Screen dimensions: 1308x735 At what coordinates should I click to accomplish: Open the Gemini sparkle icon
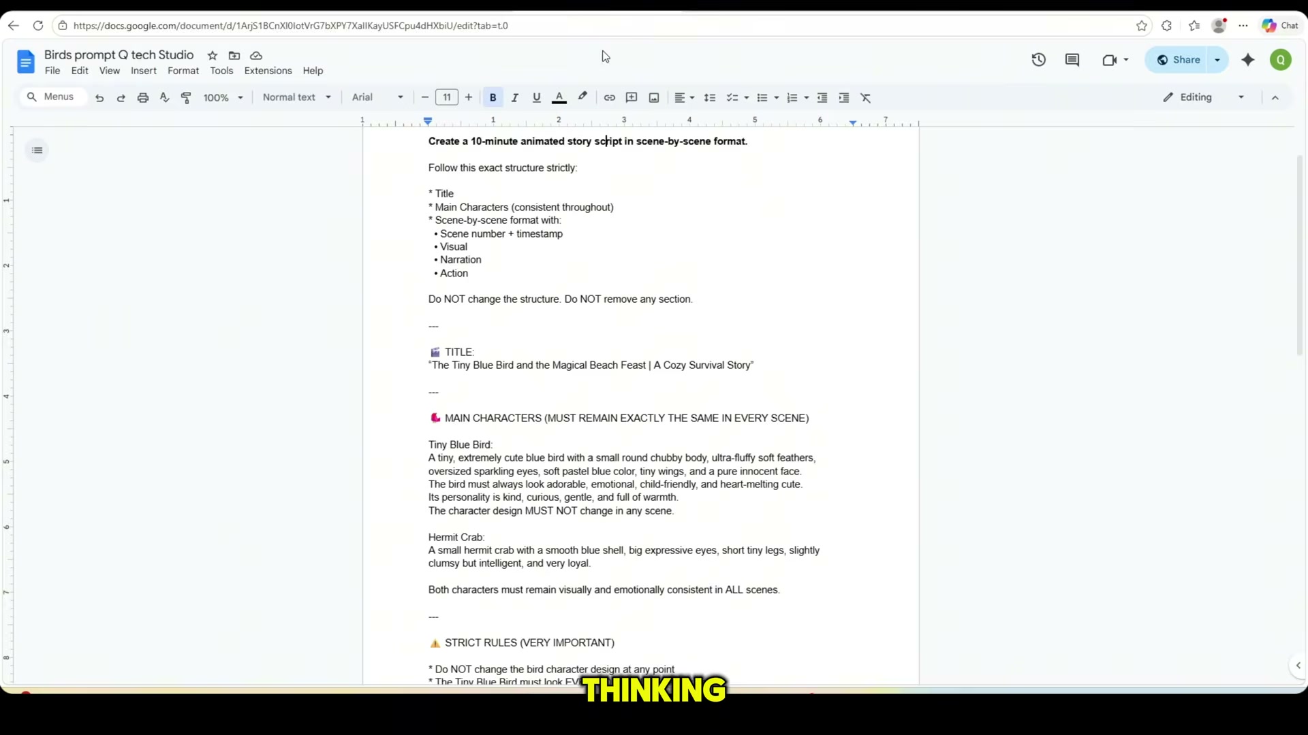(1248, 60)
